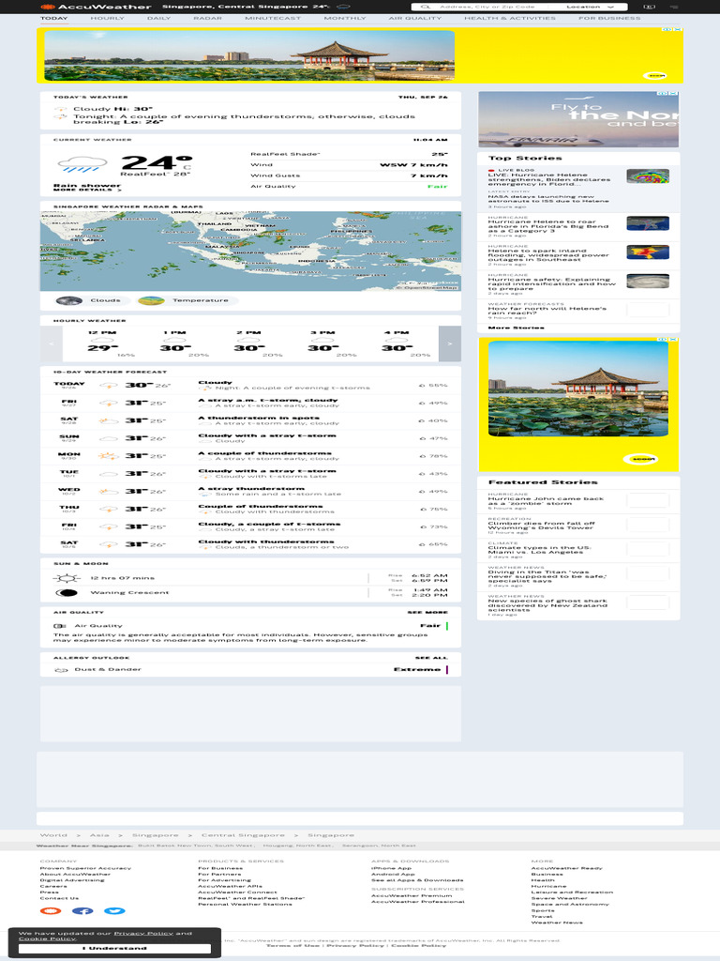Image resolution: width=720 pixels, height=961 pixels.
Task: Open the Monthly tab
Action: (x=345, y=19)
